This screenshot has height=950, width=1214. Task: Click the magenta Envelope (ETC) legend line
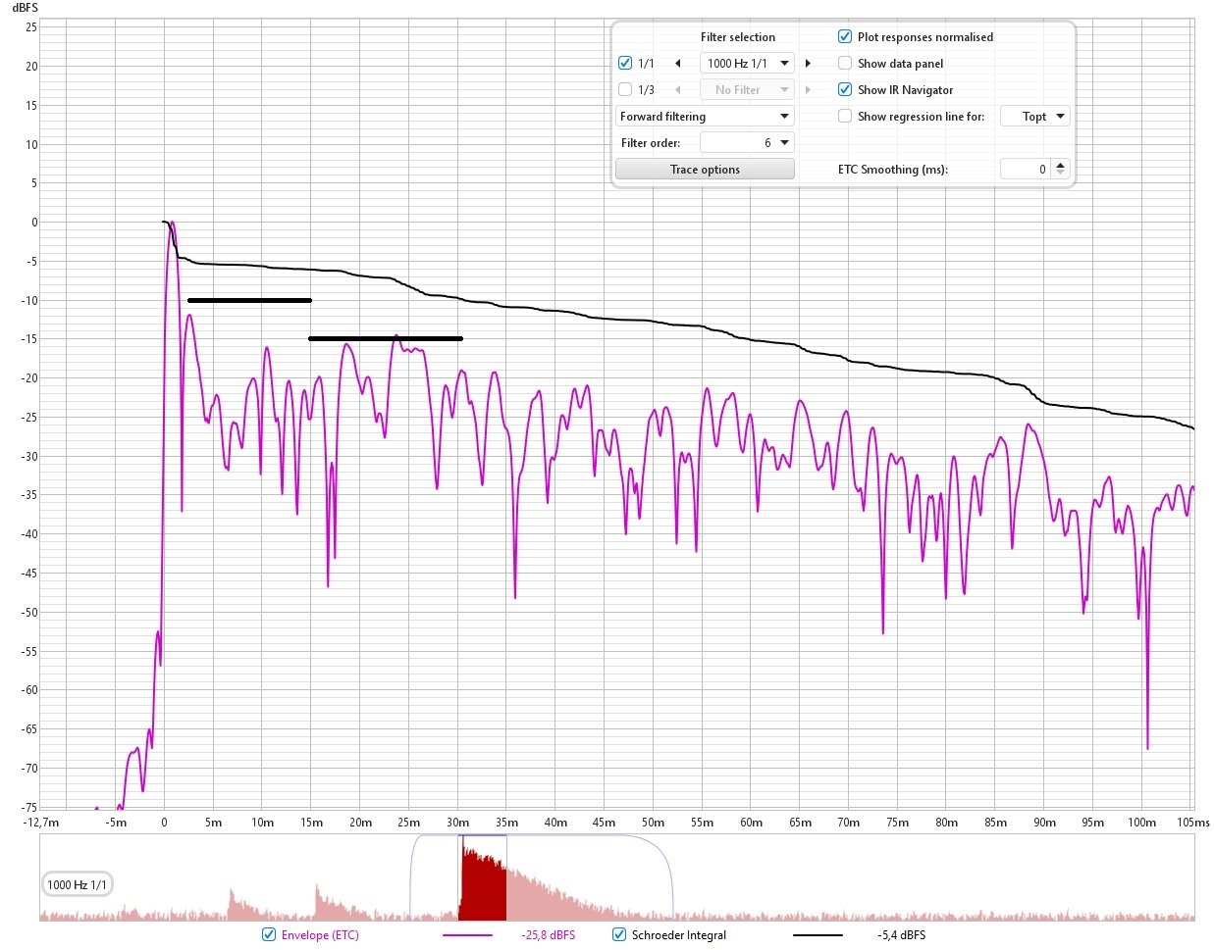pyautogui.click(x=467, y=935)
